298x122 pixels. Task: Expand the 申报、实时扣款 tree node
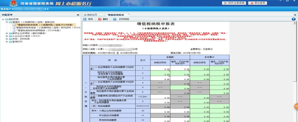[x=7, y=39]
